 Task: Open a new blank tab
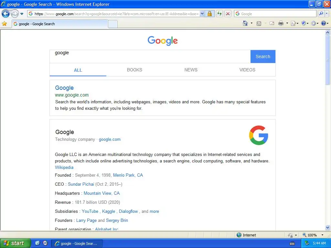(113, 24)
